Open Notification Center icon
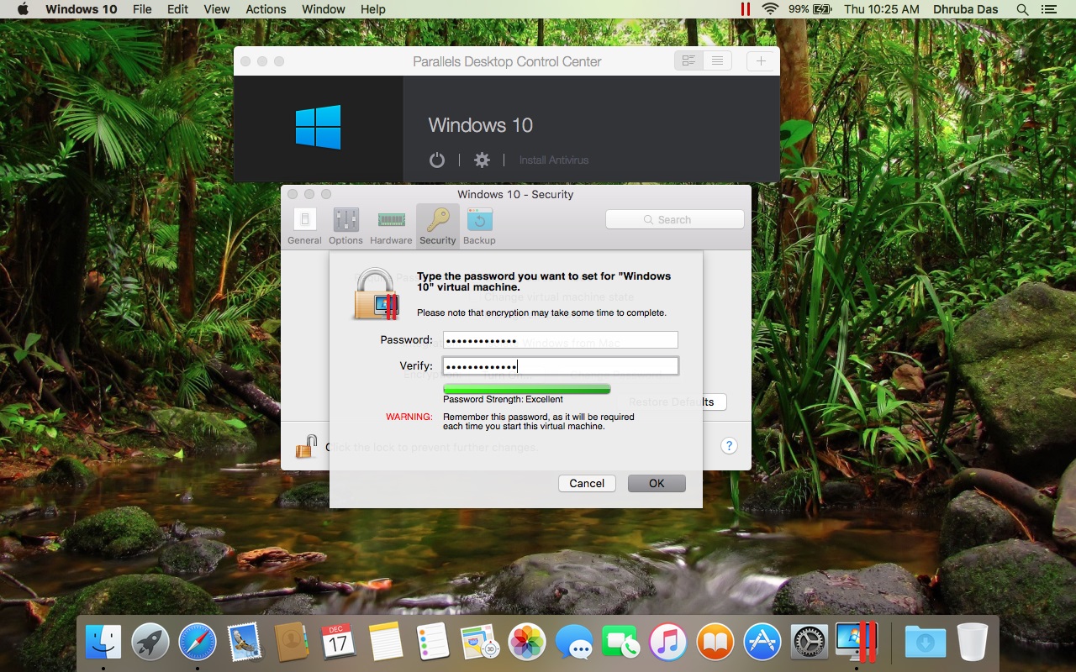The height and width of the screenshot is (672, 1076). [x=1048, y=9]
